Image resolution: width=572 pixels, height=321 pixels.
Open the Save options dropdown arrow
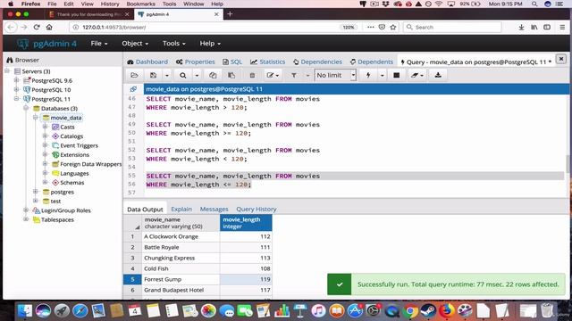167,75
